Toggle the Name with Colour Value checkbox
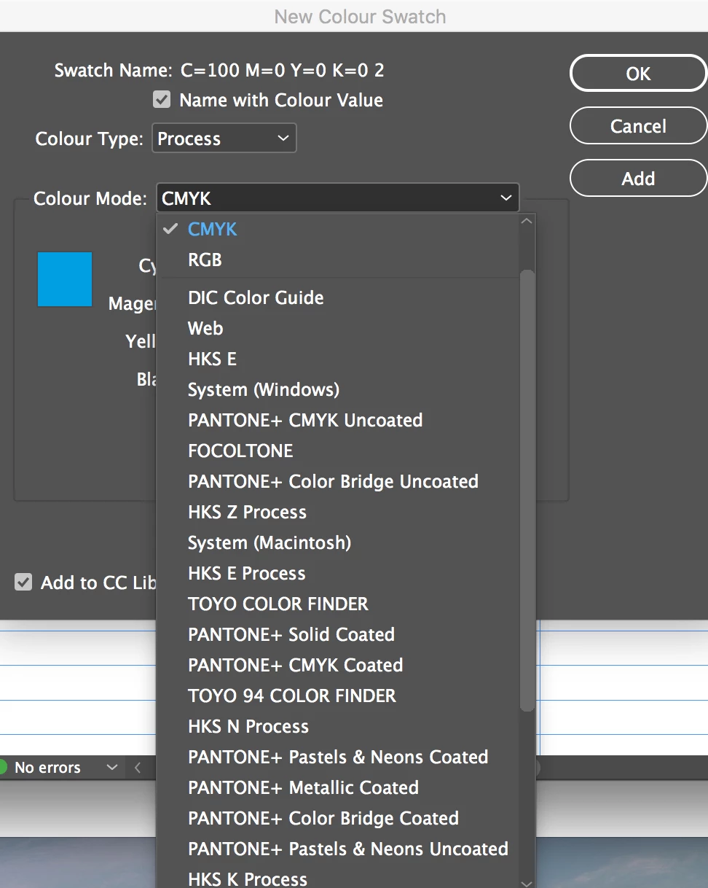708x888 pixels. pyautogui.click(x=162, y=99)
